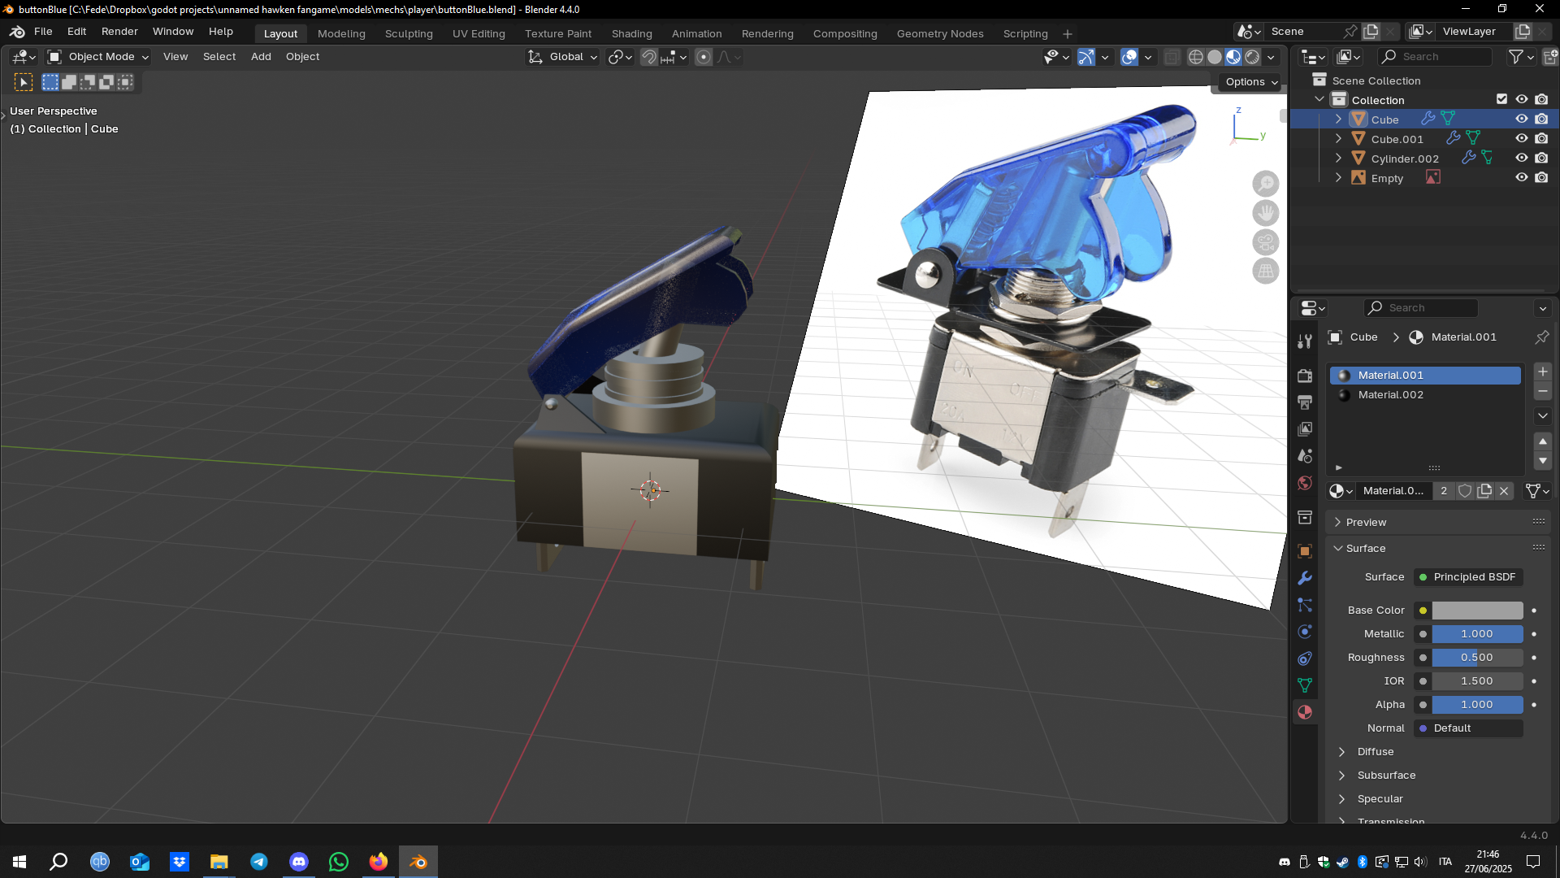Open the viewport Add menu

261,57
